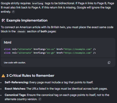Click the 'Canonical Tags:' bullet label
Viewport: 117px width, 103px height.
[16, 95]
